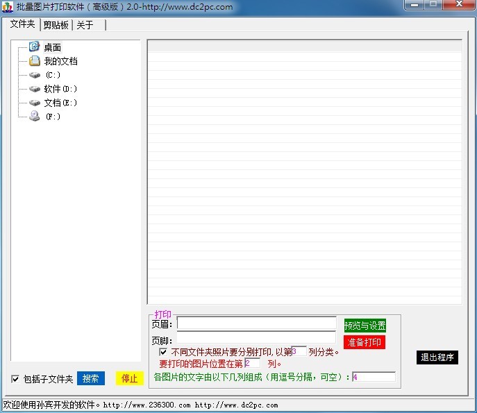Screen dimensions: 477x413
Task: Click the app icon in title bar
Action: point(8,6)
